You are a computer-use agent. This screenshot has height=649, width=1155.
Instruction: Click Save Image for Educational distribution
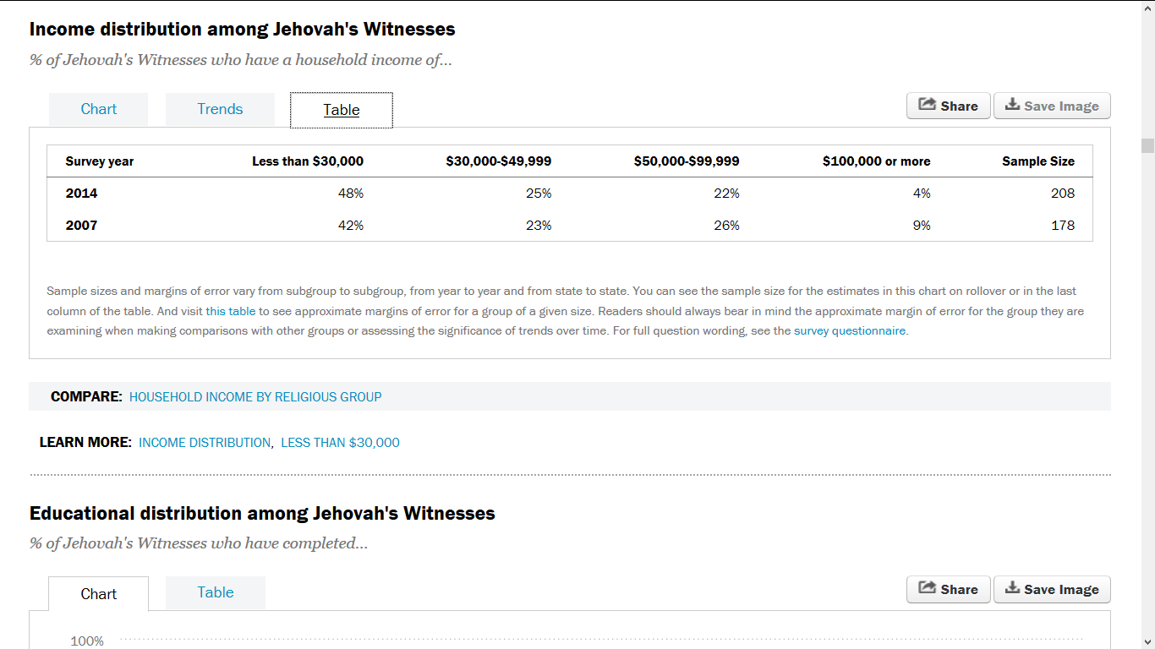[x=1052, y=589]
